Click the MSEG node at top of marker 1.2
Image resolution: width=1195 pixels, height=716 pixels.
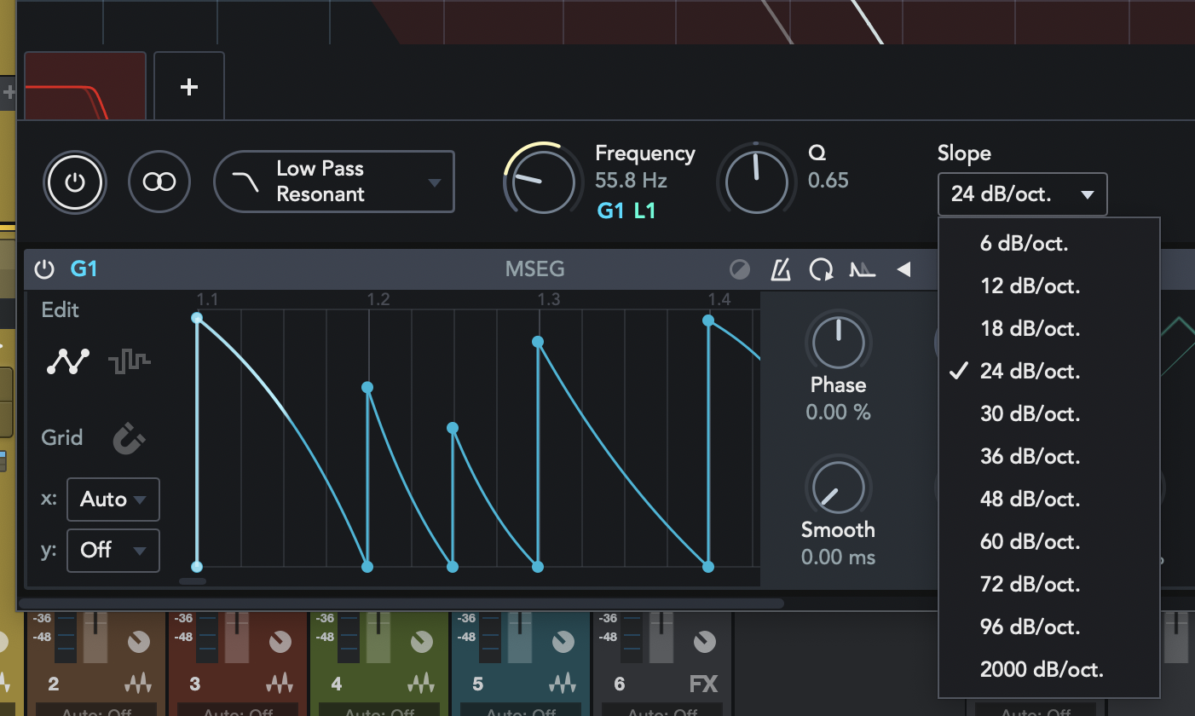pyautogui.click(x=367, y=388)
